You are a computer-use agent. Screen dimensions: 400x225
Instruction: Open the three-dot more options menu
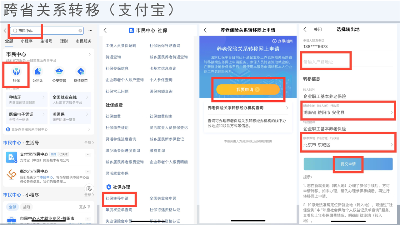pos(90,31)
